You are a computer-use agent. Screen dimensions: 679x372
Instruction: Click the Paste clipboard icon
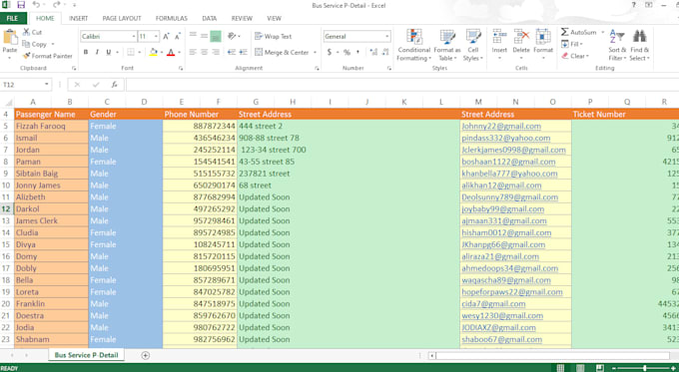pyautogui.click(x=10, y=37)
